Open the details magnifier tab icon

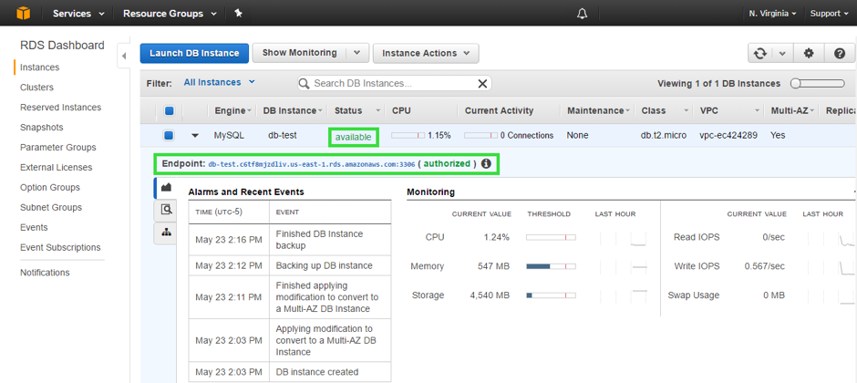click(166, 210)
